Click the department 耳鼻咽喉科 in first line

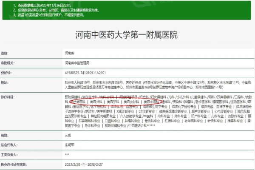[x=224, y=97]
